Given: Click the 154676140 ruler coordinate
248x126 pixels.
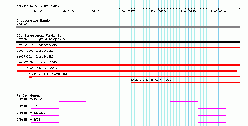Looking at the screenshot, I should 188,11.
